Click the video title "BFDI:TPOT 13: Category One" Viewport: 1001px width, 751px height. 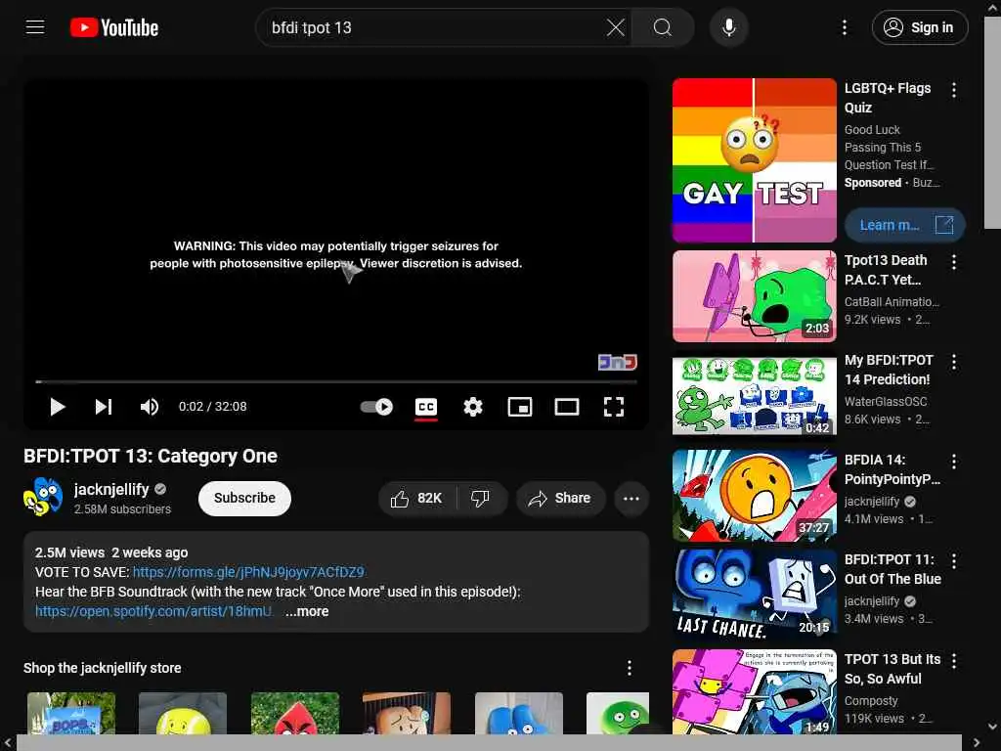tap(151, 456)
